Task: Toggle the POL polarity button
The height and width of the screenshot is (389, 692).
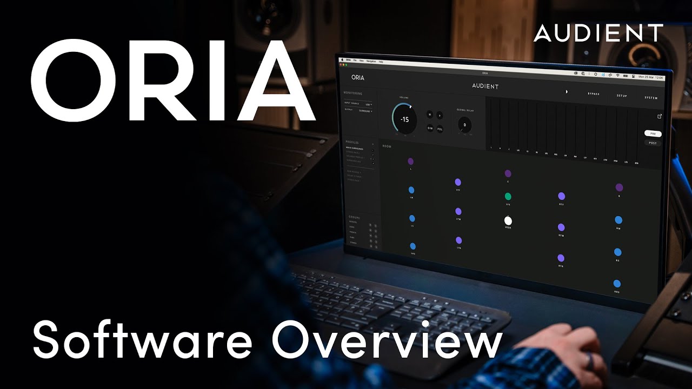Action: pyautogui.click(x=440, y=129)
